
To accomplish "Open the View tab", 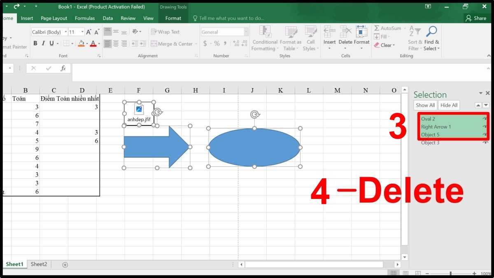I will [149, 18].
